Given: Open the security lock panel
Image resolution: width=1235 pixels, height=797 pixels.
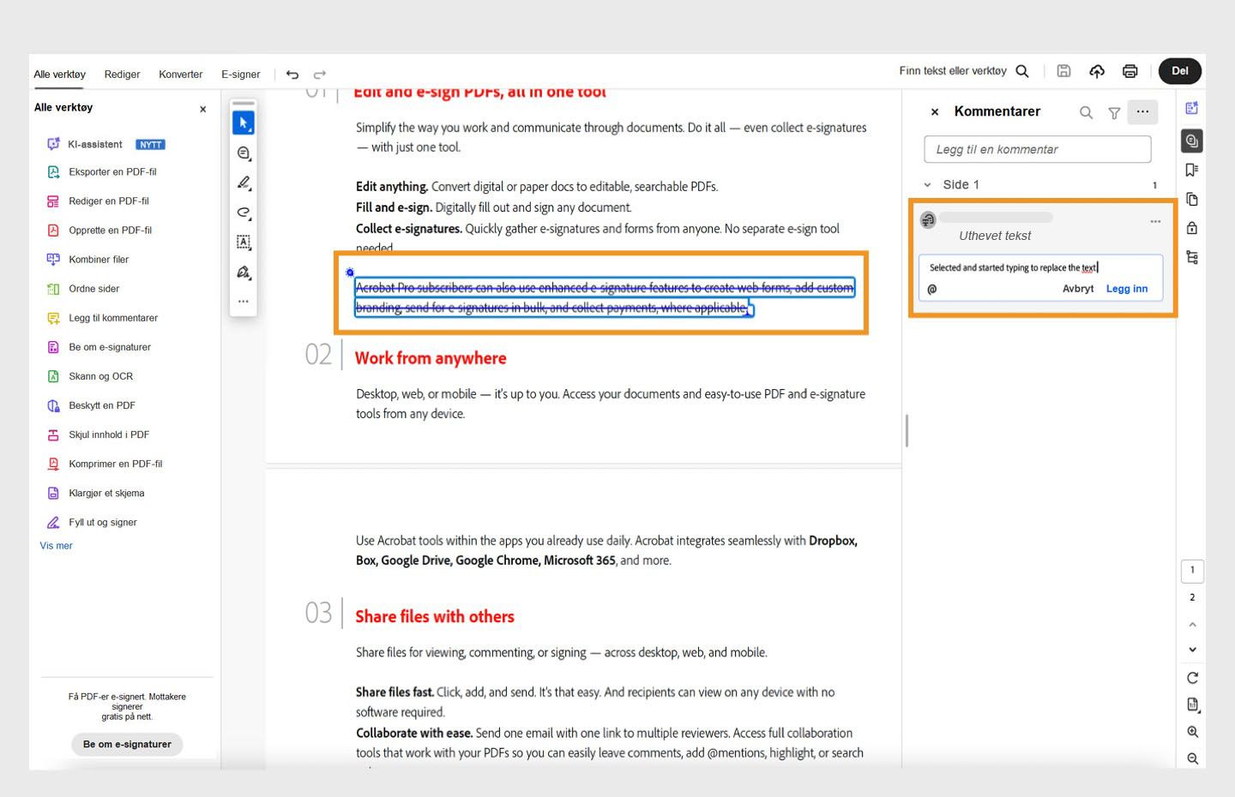Looking at the screenshot, I should [1192, 228].
